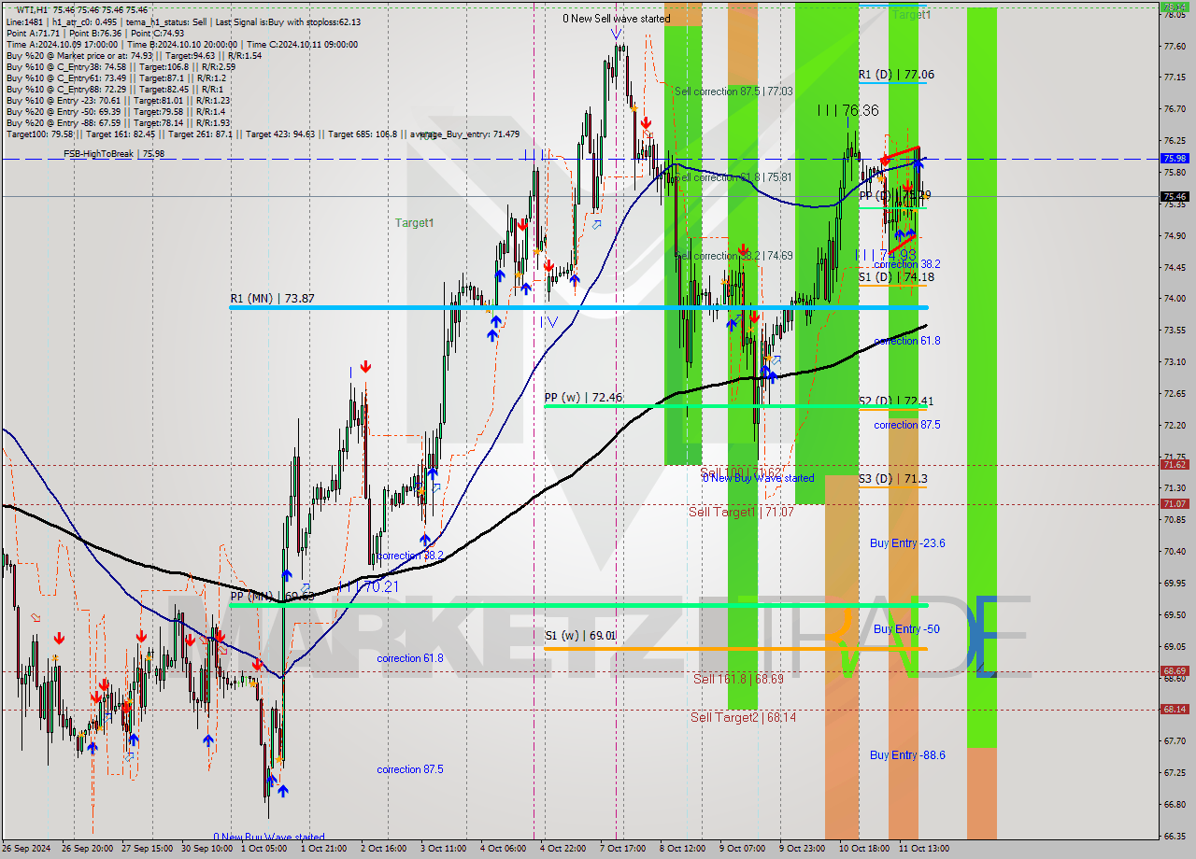Click the '| | | 70.21' low label
Screen dimensions: 1196x859
367,587
